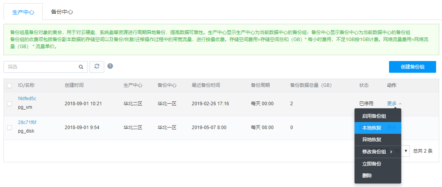This screenshot has height=187, width=442.
Task: Click last backup time 2019-05-07 8:00
Action: pyautogui.click(x=209, y=128)
